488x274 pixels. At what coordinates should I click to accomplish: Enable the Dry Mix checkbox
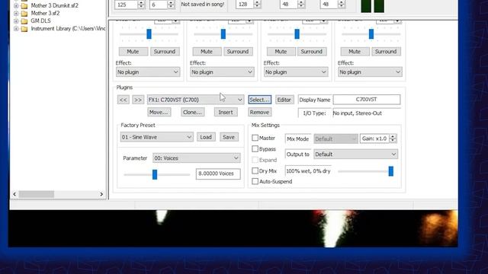255,170
